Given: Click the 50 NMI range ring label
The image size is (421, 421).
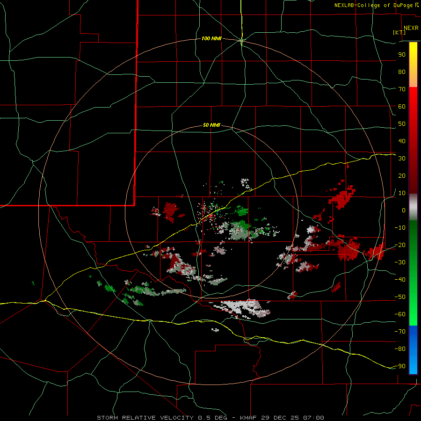Looking at the screenshot, I should (211, 125).
